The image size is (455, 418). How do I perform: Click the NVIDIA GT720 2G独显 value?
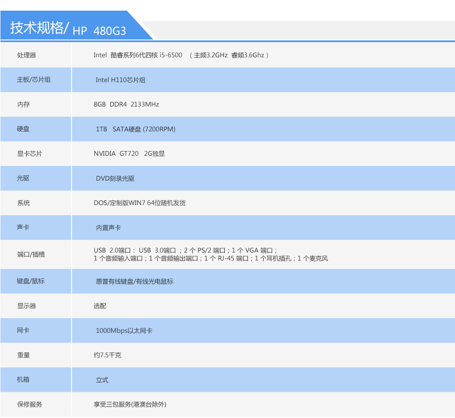(129, 154)
